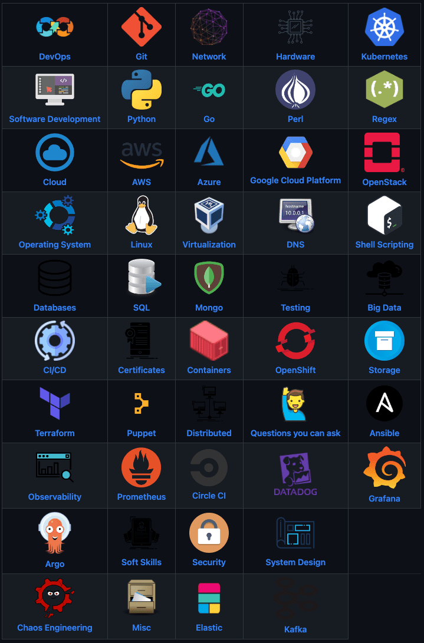Open the Soft Skills link
424x643 pixels.
141,562
